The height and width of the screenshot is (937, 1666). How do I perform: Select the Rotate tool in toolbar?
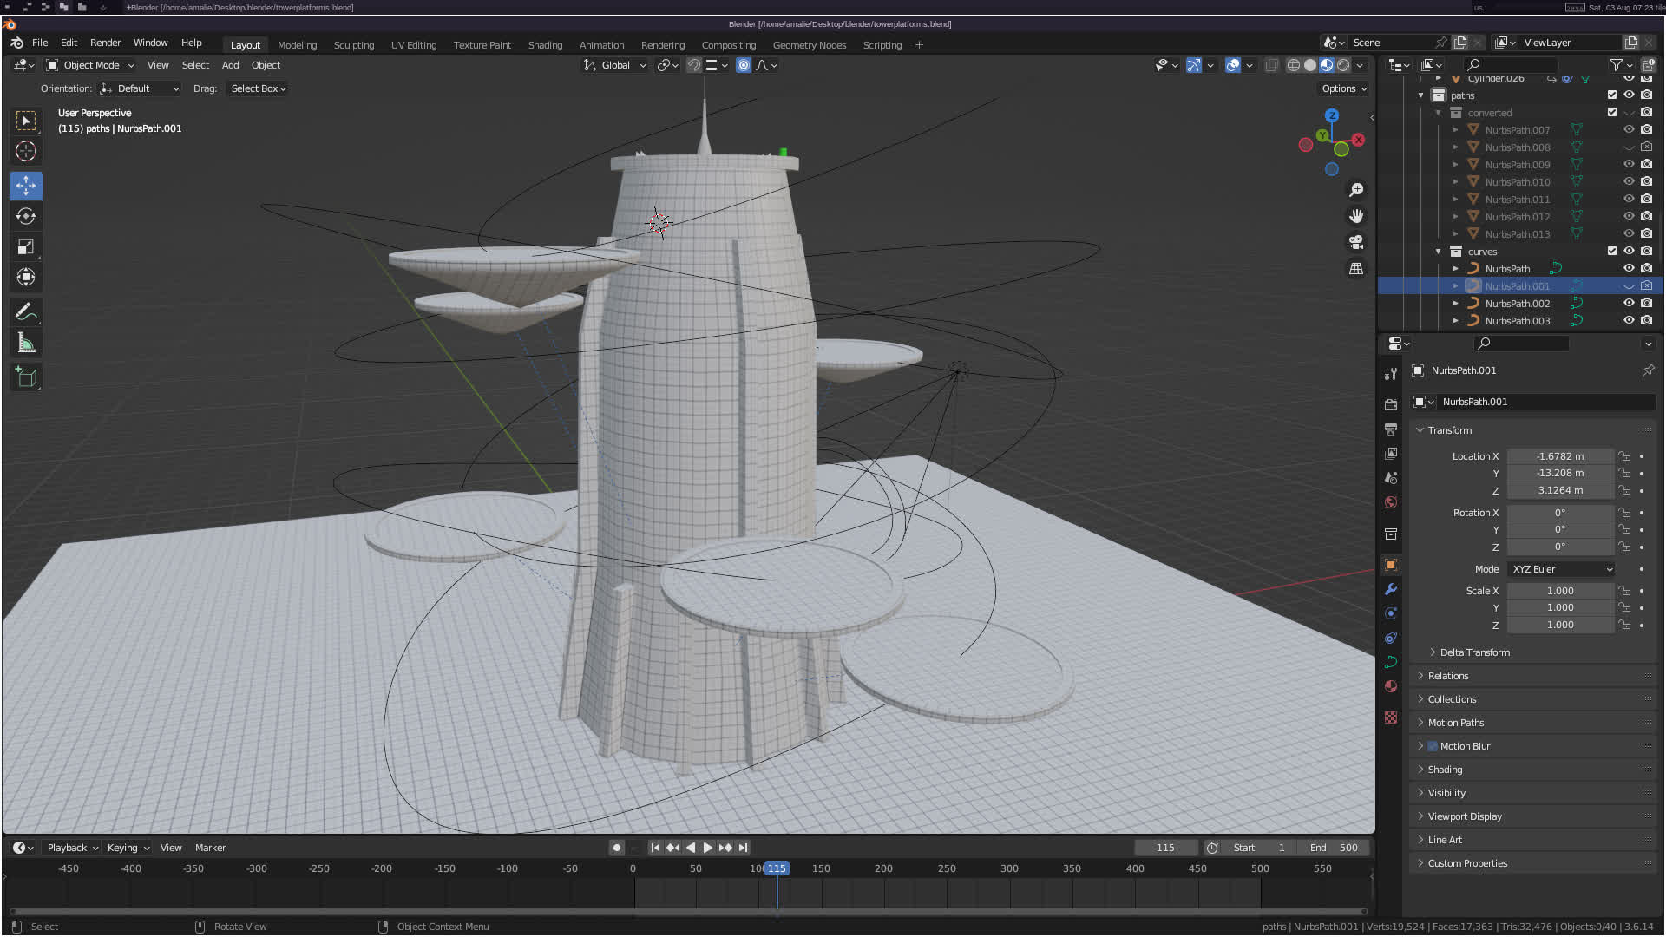pos(26,216)
